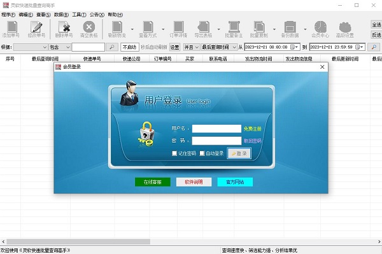
Task: Click the 快递单号 column header
Action: point(92,59)
